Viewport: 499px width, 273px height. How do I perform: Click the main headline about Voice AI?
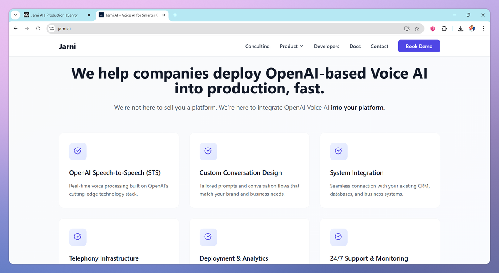249,81
